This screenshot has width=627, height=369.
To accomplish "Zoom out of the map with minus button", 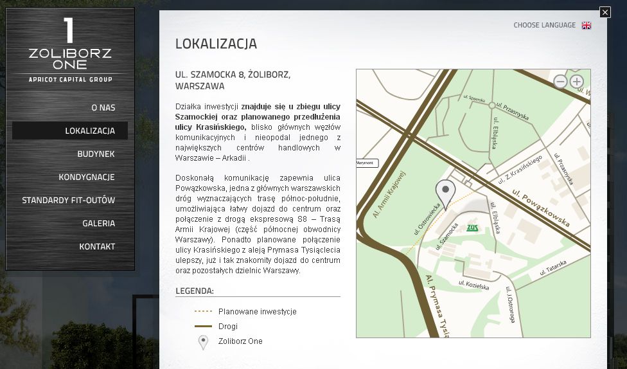I will (560, 82).
